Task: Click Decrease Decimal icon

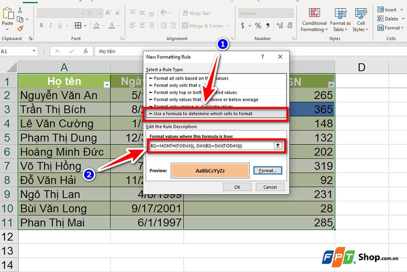Action: click(289, 25)
